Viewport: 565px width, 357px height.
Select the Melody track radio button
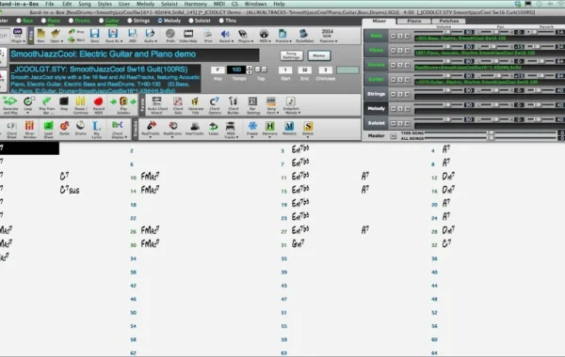[x=160, y=21]
